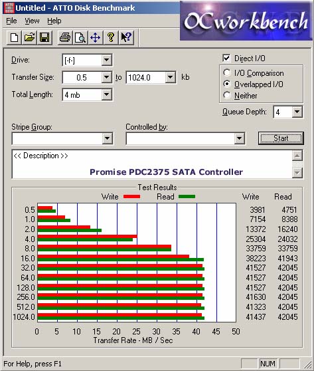Screen dimensions: 314x371
Task: Open a file with the folder icon
Action: click(x=29, y=37)
